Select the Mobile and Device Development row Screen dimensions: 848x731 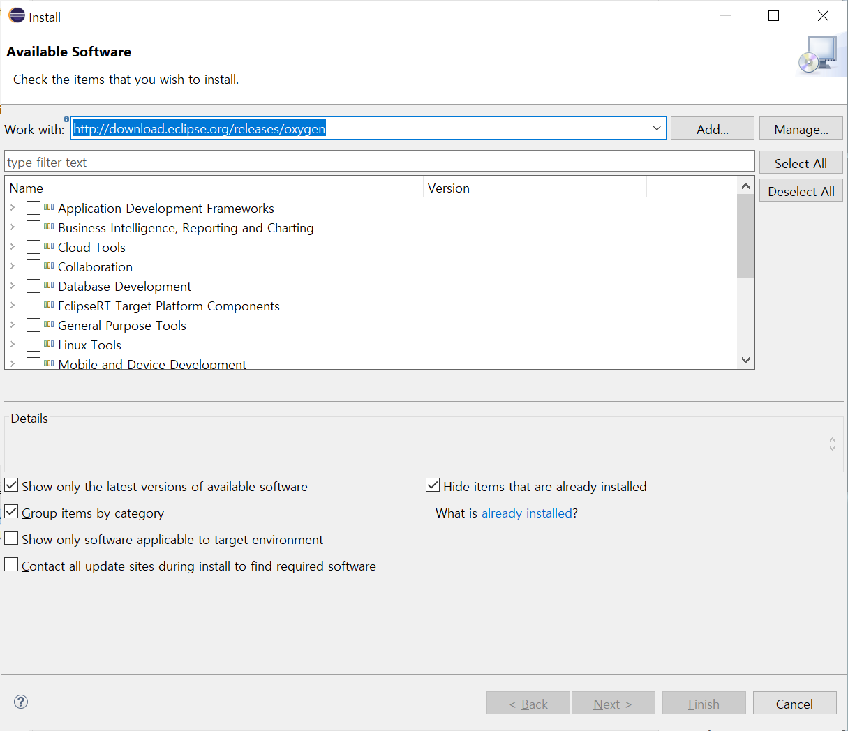[x=371, y=363]
